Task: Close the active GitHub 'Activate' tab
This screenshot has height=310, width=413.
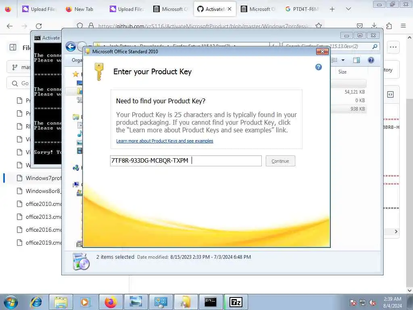Action: [229, 9]
